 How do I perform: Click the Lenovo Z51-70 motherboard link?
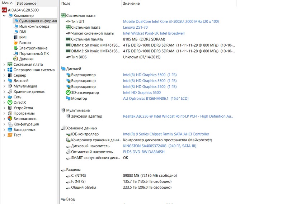pos(135,28)
